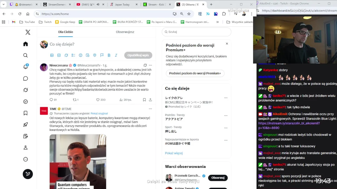Viewport: 337px width, 189px height.
Task: Reply to Nieuczesana's post
Action: click(x=53, y=100)
